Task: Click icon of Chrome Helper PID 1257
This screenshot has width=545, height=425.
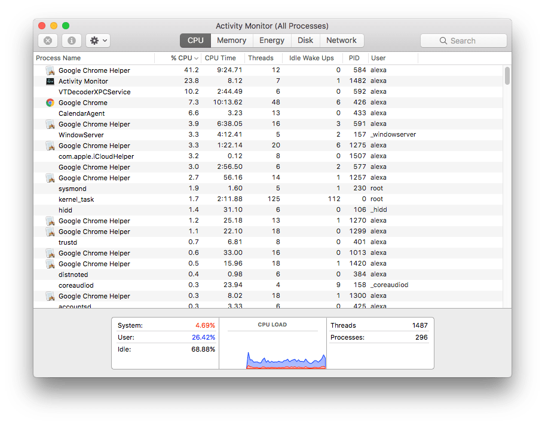Action: coord(50,178)
